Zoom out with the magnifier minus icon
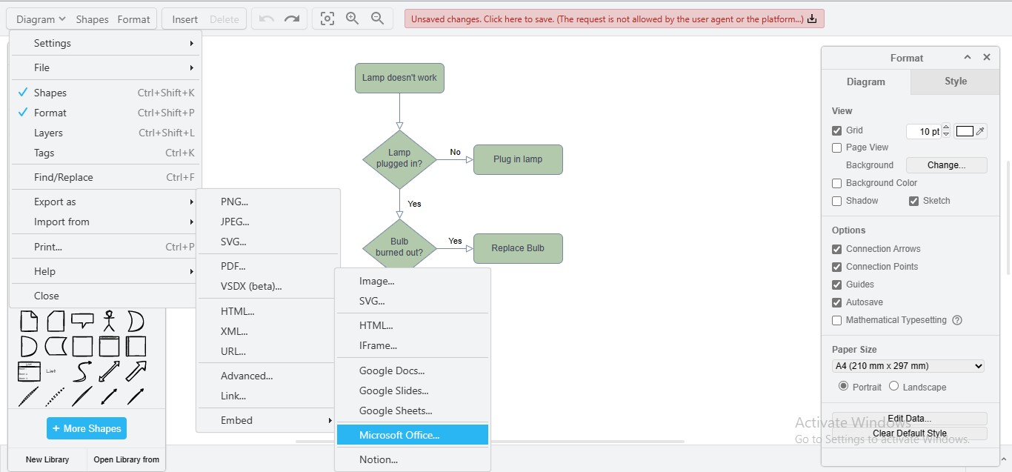The width and height of the screenshot is (1012, 472). (x=377, y=19)
